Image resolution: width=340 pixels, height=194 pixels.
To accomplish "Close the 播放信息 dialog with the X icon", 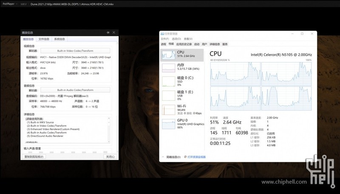I will [x=114, y=33].
